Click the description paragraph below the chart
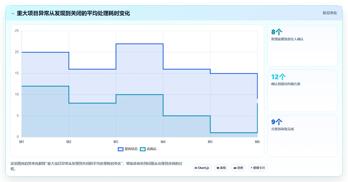The width and height of the screenshot is (348, 182). [97, 166]
